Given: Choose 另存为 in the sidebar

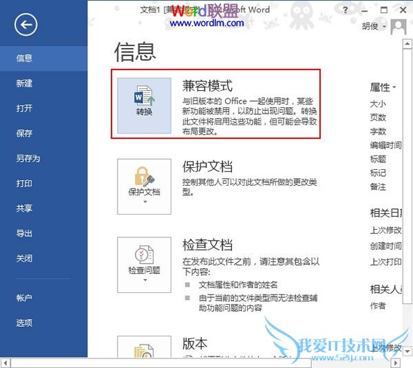Looking at the screenshot, I should (44, 158).
